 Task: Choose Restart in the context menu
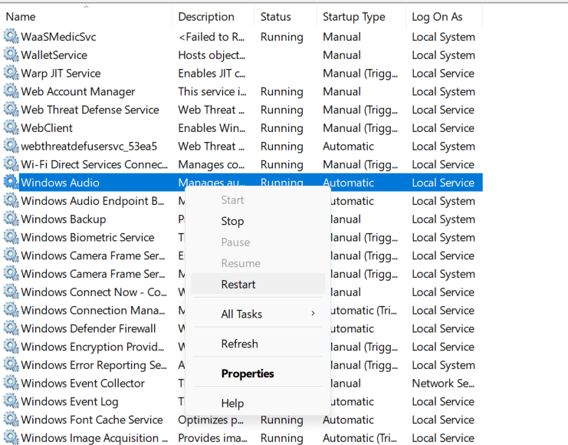(x=258, y=285)
